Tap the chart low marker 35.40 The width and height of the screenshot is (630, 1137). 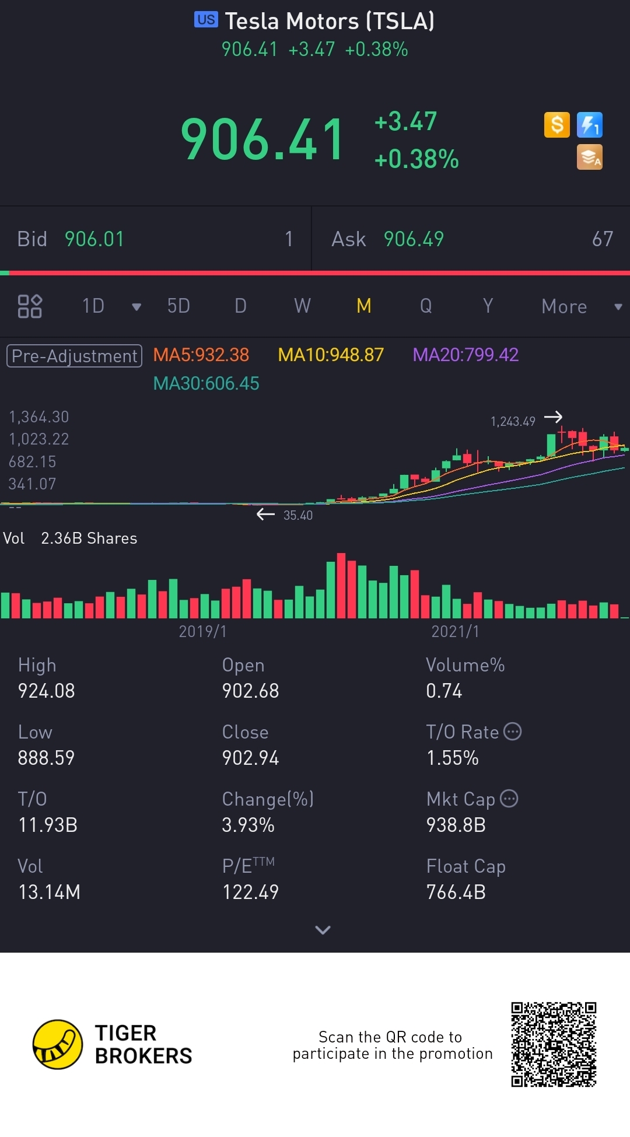298,515
